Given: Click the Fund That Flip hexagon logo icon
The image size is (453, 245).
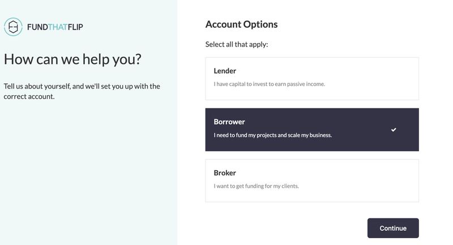Looking at the screenshot, I should (x=13, y=27).
